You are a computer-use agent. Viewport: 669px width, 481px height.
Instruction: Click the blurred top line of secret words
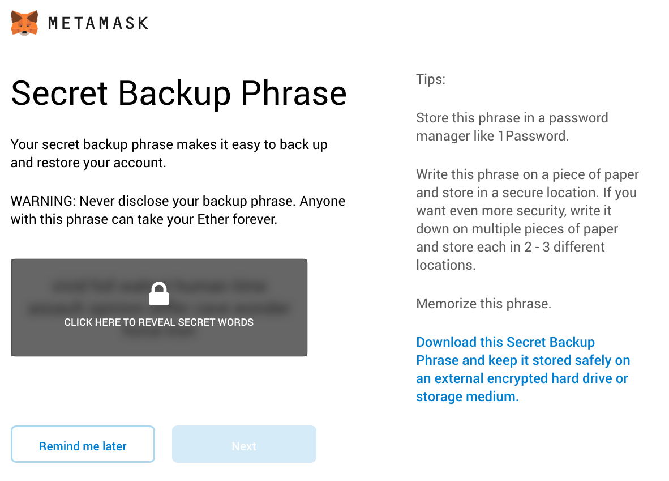[x=159, y=287]
